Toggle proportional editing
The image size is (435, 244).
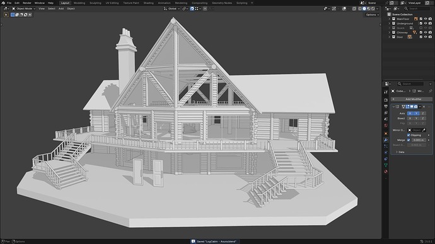point(205,9)
